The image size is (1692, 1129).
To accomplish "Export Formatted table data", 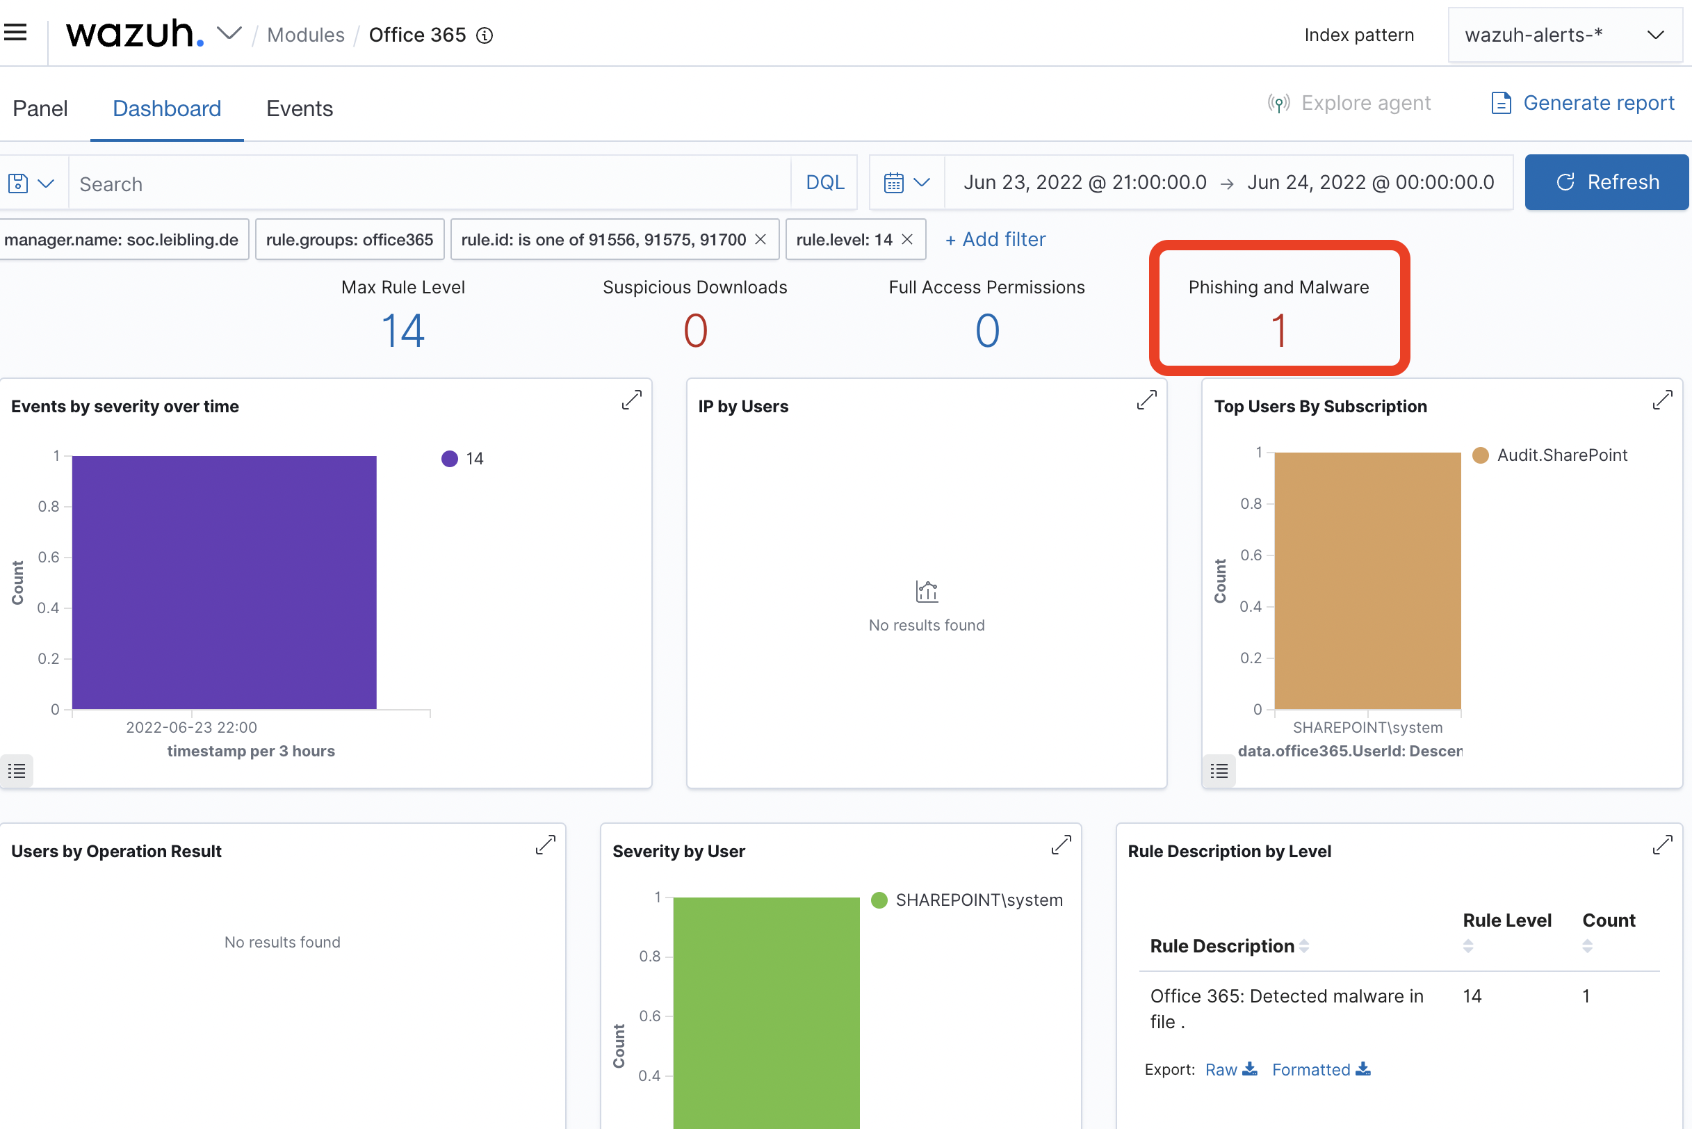I will [x=1321, y=1069].
